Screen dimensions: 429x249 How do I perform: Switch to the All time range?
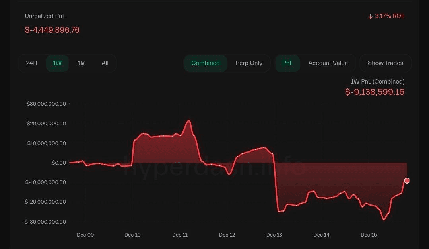[105, 63]
